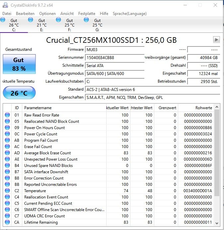The width and height of the screenshot is (224, 230).
Task: Select drive G: status tab
Action: pyautogui.click(x=98, y=25)
